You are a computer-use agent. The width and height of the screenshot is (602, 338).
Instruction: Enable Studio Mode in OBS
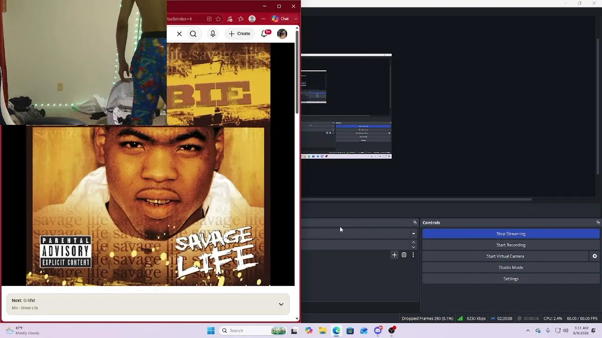tap(511, 268)
